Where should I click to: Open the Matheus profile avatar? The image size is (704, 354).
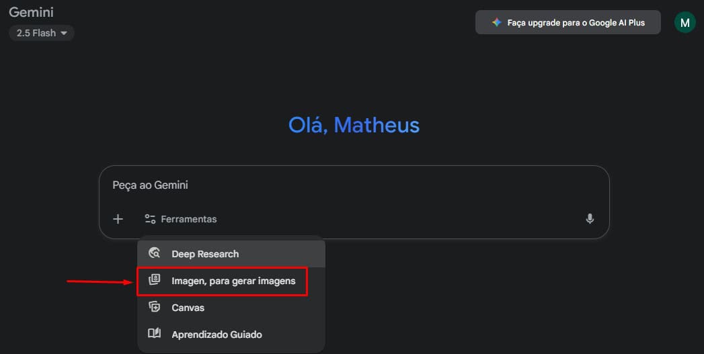tap(685, 23)
